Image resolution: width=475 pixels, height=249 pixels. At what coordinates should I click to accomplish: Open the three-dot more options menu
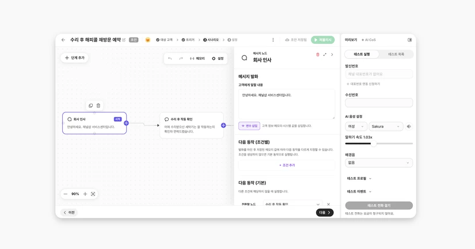click(x=273, y=40)
